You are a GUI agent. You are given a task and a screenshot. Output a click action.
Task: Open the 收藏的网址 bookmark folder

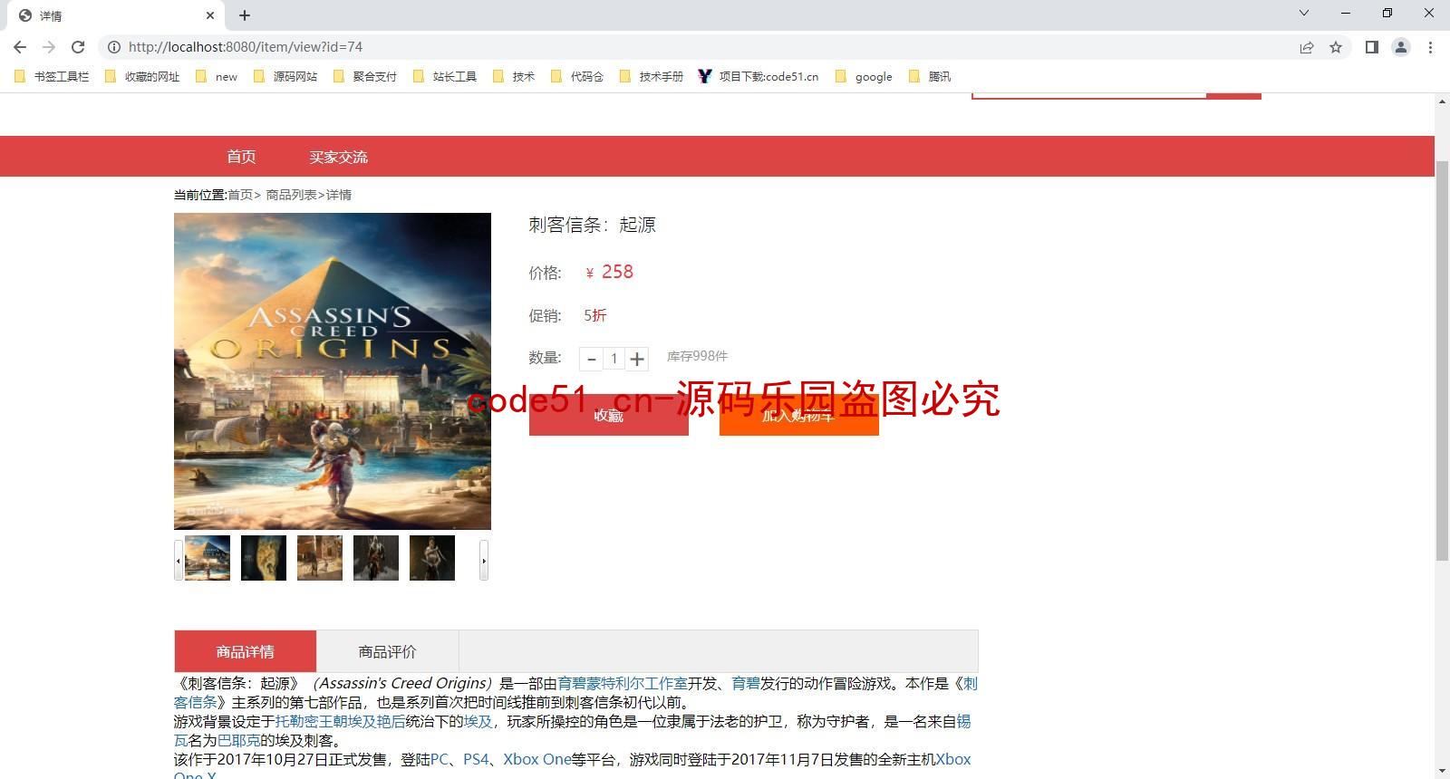pyautogui.click(x=143, y=76)
